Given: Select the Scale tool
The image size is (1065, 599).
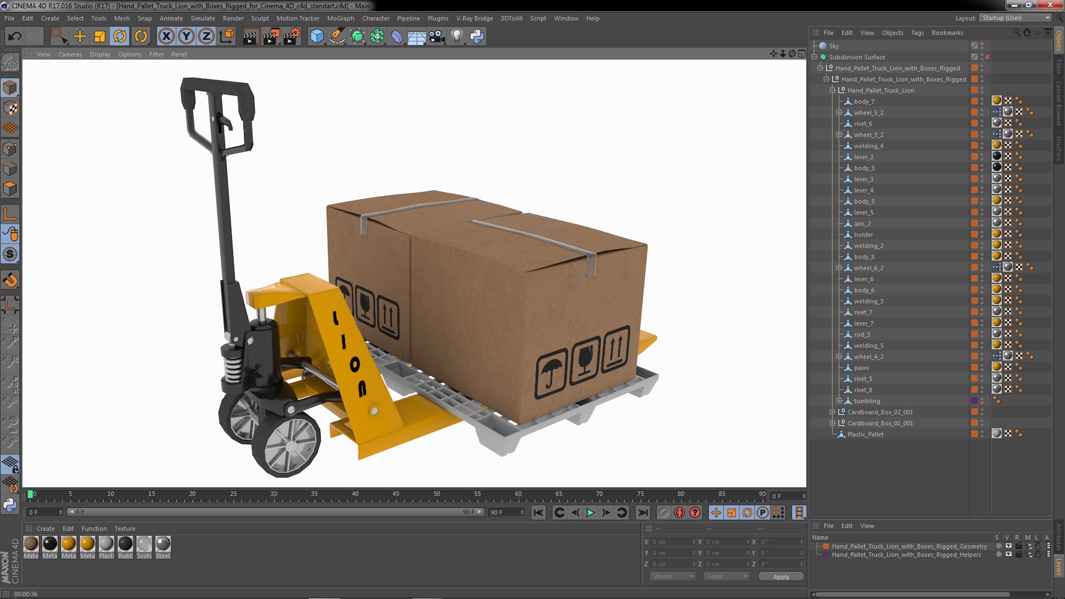Looking at the screenshot, I should pos(100,37).
